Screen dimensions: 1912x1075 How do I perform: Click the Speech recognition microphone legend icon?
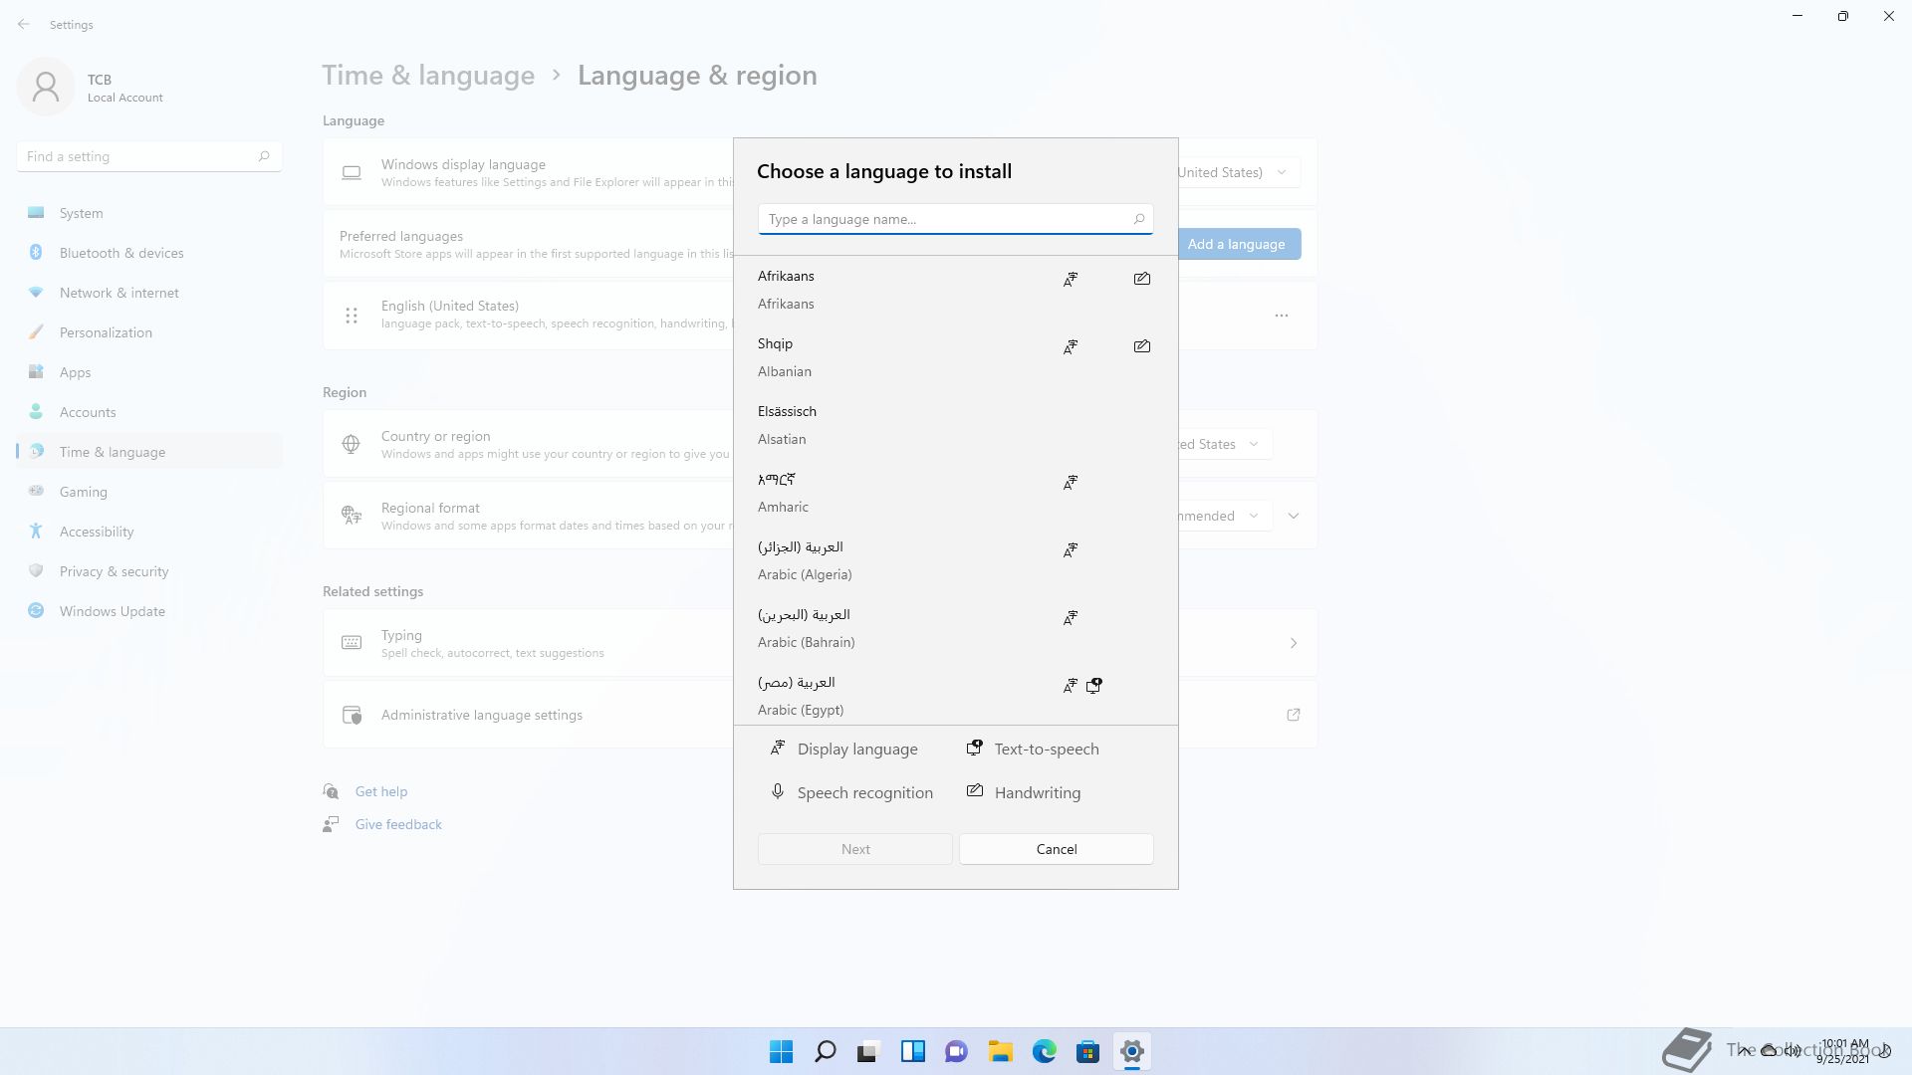coord(778,791)
